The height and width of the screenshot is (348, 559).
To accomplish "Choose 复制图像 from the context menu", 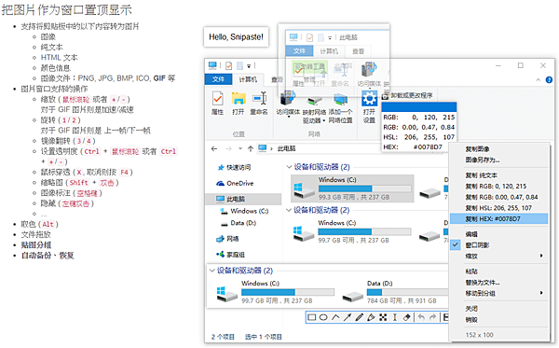I will (477, 149).
